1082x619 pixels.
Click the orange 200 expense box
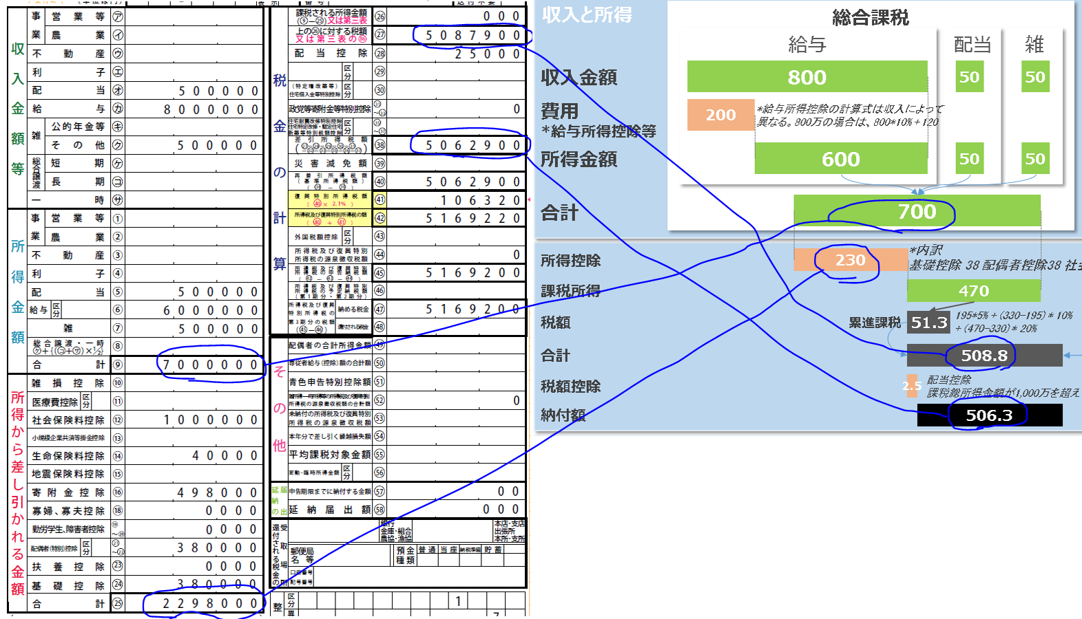click(x=720, y=115)
